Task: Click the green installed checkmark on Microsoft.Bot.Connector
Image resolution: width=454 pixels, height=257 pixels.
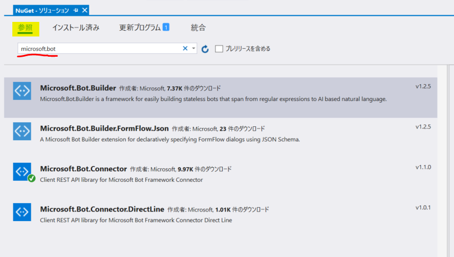Action: click(31, 178)
